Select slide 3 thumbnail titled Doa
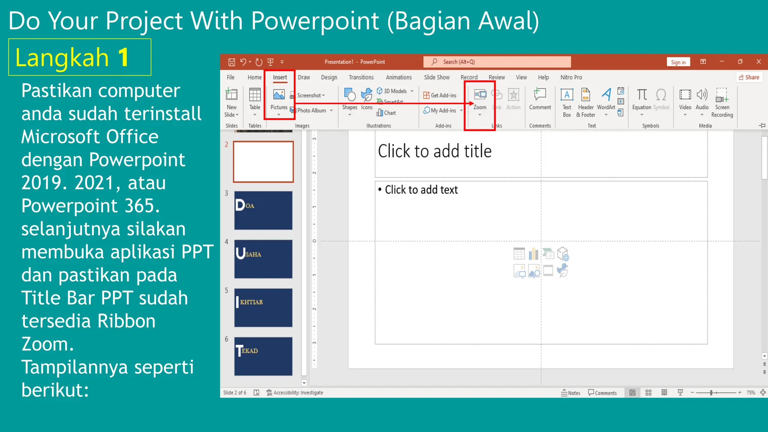 (x=263, y=210)
